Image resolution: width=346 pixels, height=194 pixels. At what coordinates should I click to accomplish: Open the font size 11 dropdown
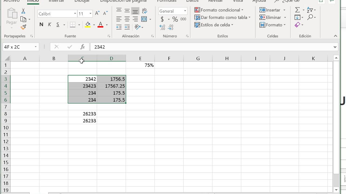[90, 13]
